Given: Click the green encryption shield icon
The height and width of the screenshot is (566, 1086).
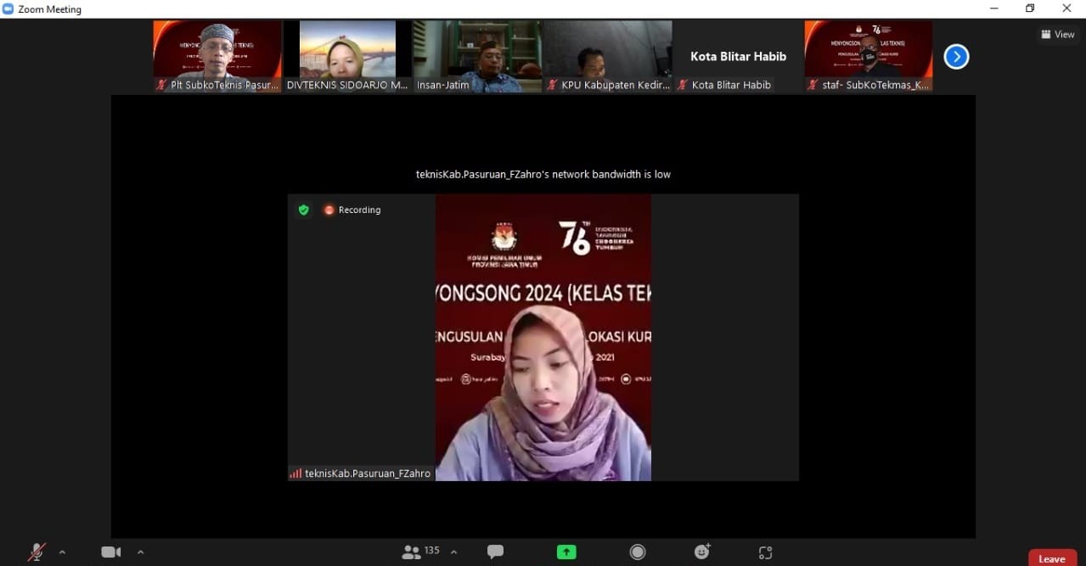Looking at the screenshot, I should [x=303, y=210].
